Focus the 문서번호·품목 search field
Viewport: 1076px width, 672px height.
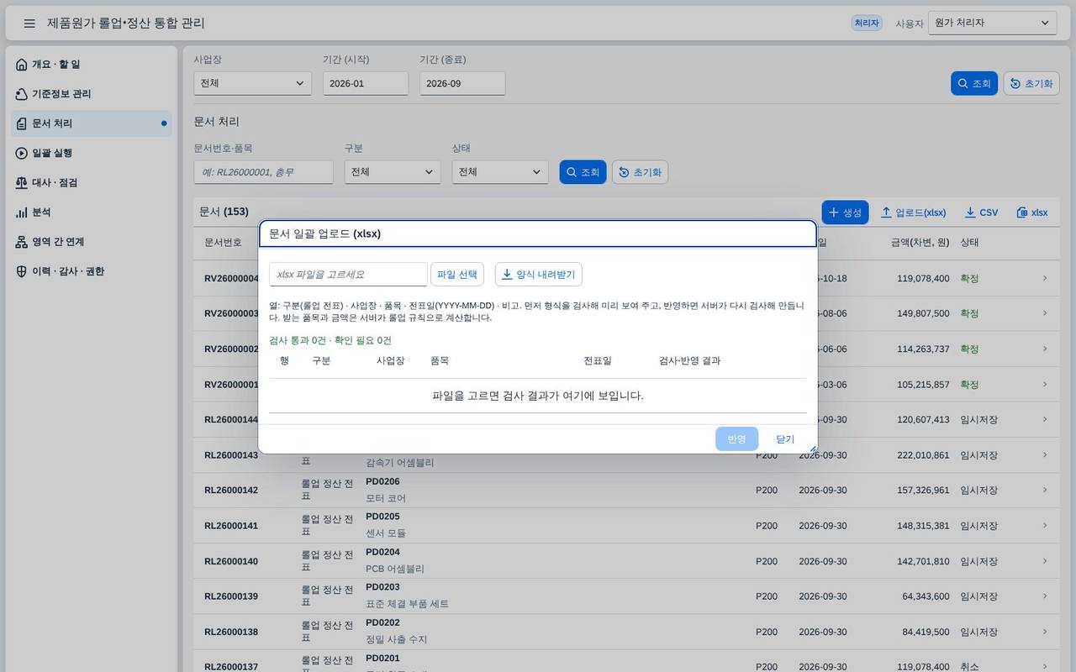click(263, 172)
